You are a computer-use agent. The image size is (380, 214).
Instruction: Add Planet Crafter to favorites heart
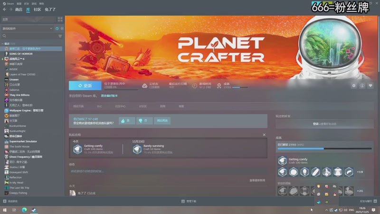tap(370, 86)
